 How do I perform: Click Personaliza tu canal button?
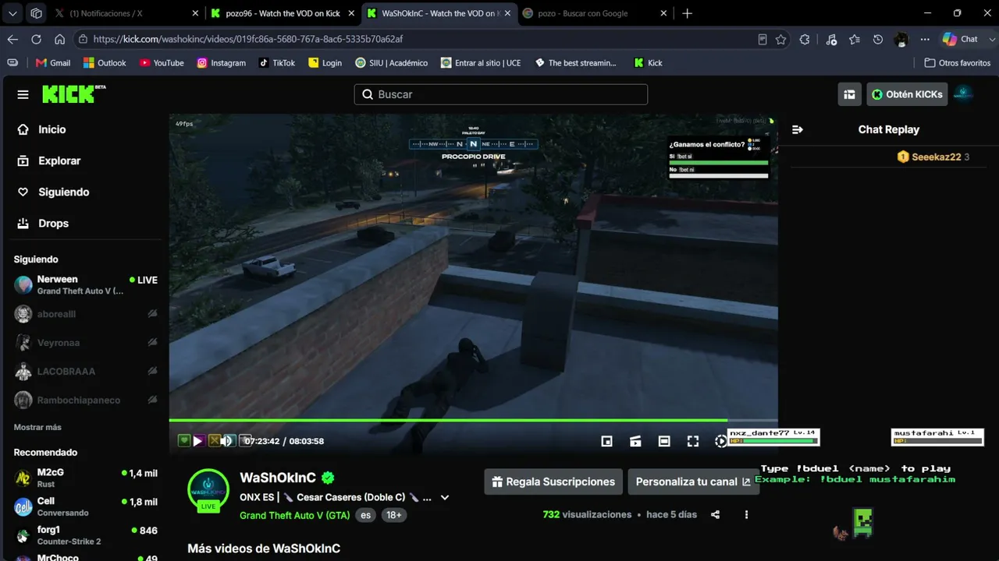click(693, 482)
